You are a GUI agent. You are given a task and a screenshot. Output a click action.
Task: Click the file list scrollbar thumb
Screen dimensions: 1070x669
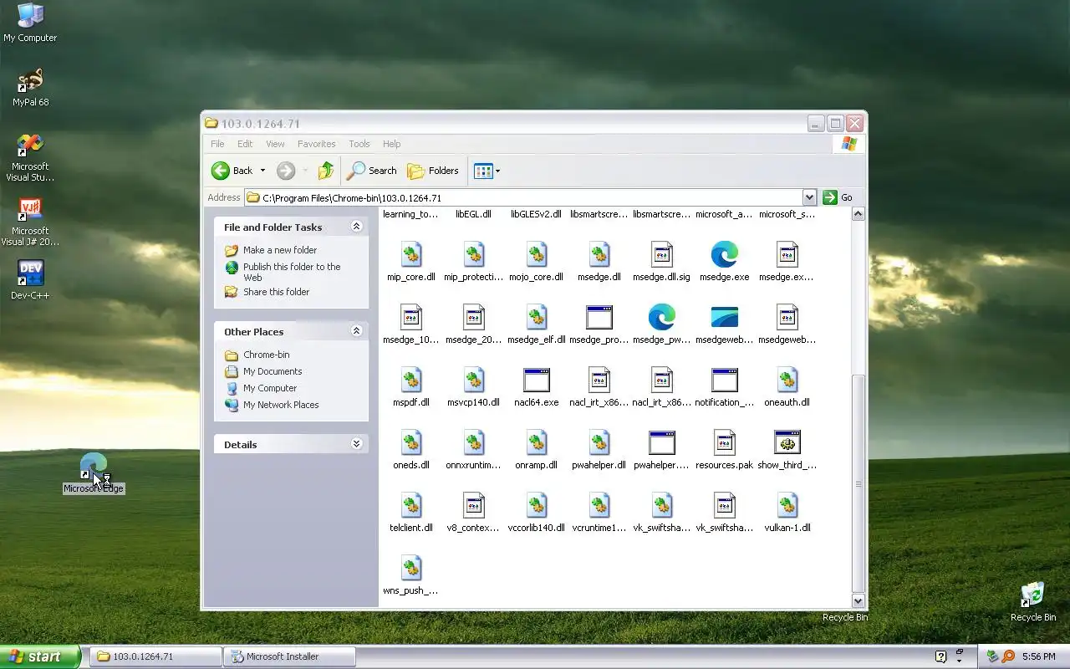858,483
